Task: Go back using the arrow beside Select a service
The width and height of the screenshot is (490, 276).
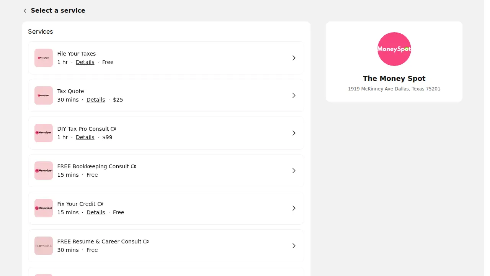Action: point(25,11)
